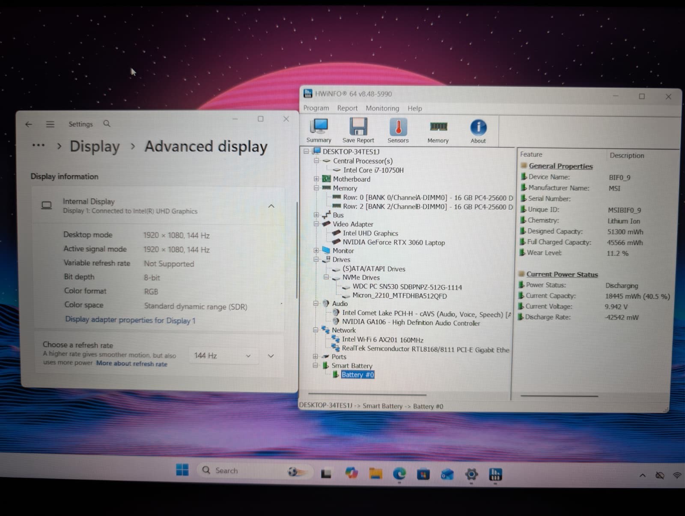Open the Monitoring menu
Viewport: 685px width, 516px height.
tap(382, 108)
